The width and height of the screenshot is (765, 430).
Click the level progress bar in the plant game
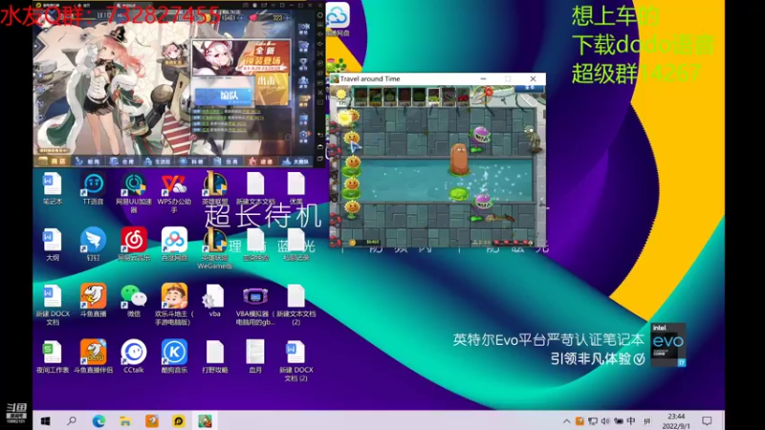coord(513,242)
